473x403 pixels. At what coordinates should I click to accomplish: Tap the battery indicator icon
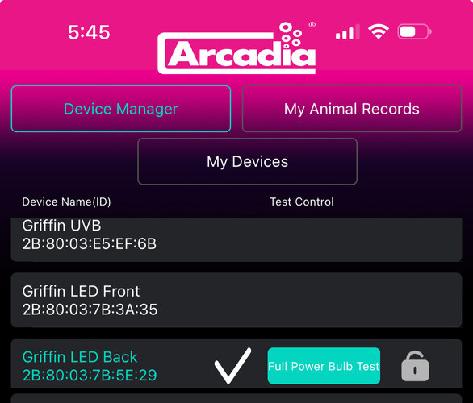tap(414, 31)
